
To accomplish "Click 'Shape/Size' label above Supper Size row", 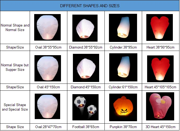I will point(15,47).
